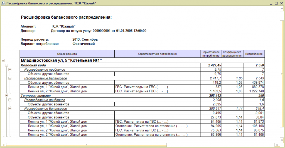
Task: Click the Отопление cell with value 94,905
Action: 157,126
